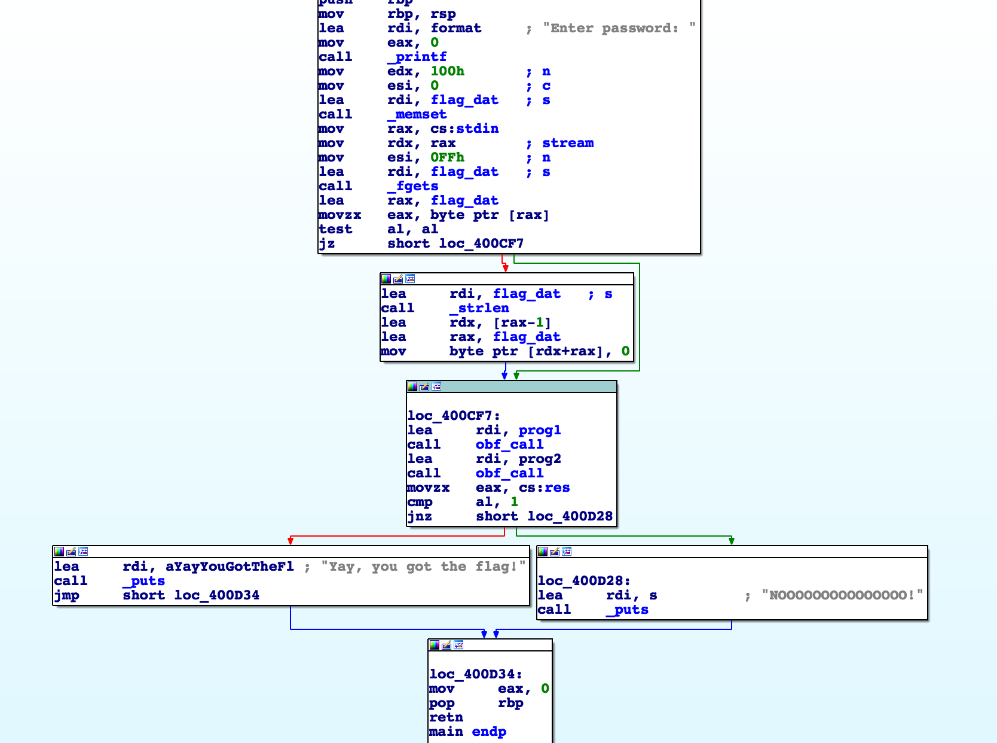Viewport: 997px width, 743px height.
Task: Click the prog2 operand
Action: (539, 459)
